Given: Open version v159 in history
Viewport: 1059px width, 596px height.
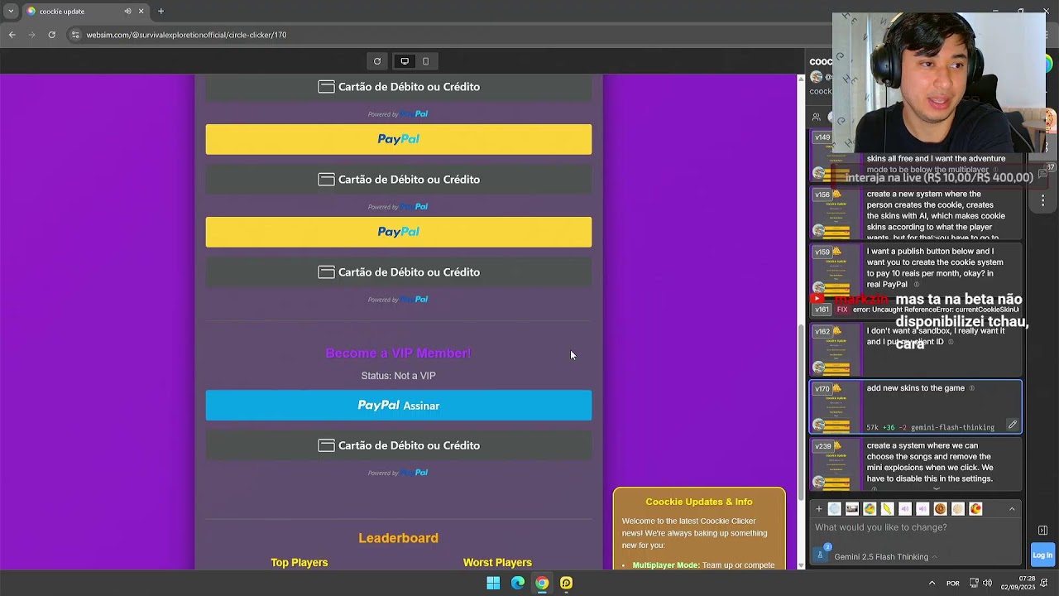Looking at the screenshot, I should point(916,268).
